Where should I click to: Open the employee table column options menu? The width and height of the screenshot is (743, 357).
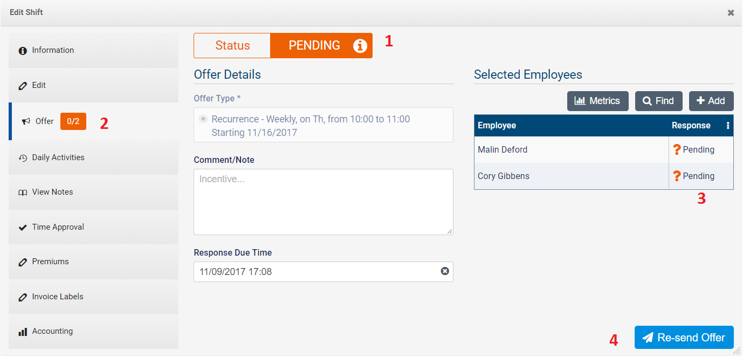(728, 126)
